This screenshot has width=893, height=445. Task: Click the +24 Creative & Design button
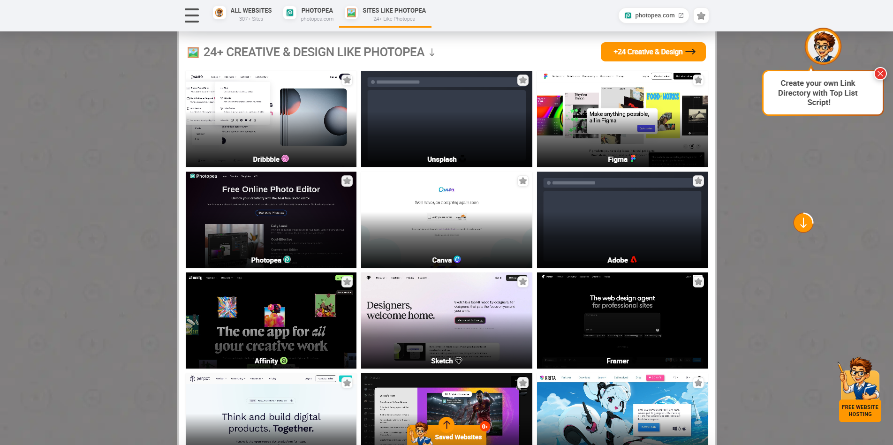653,52
